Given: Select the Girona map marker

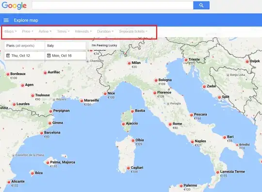Looking at the screenshot, I should click(50, 123).
